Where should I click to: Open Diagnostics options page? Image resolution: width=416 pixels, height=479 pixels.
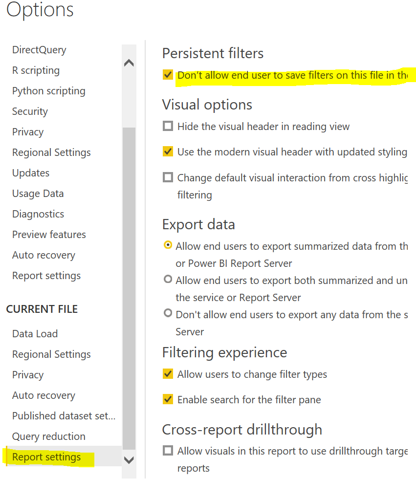point(38,214)
